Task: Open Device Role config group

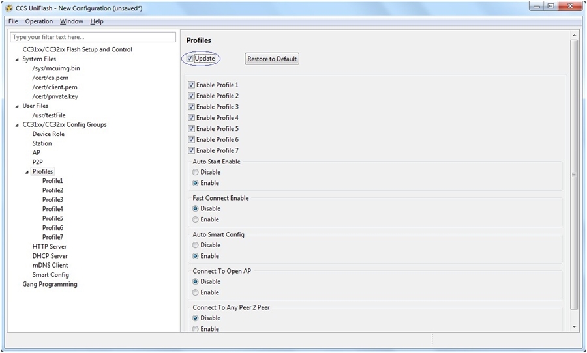Action: [x=48, y=134]
